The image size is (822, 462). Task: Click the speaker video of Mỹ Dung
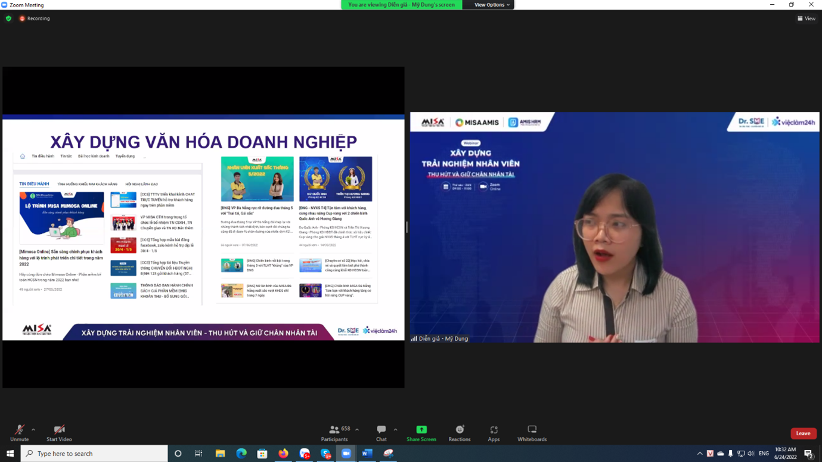(x=615, y=227)
